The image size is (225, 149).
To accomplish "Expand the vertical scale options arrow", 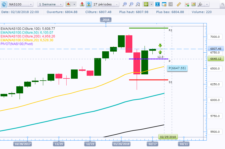I will pyautogui.click(x=151, y=4).
